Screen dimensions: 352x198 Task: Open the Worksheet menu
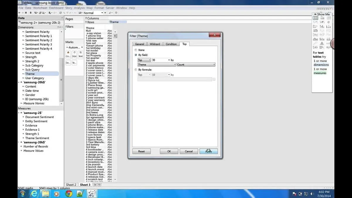(x=40, y=8)
